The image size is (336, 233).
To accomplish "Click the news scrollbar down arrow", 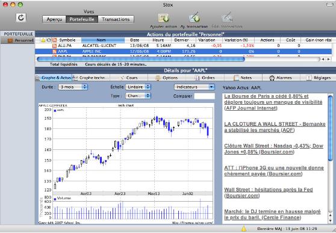I will tap(331, 220).
